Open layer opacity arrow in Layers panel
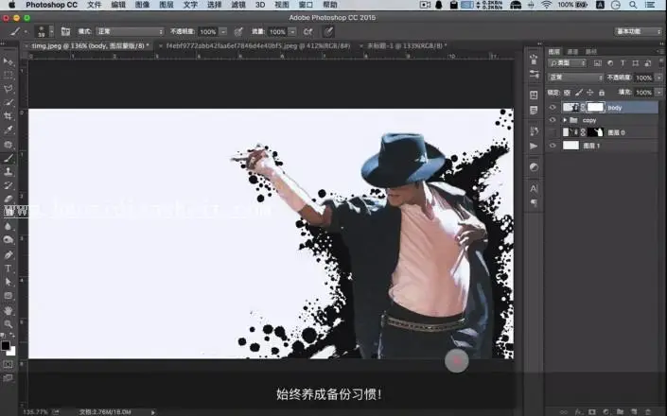This screenshot has width=667, height=416. coord(658,78)
